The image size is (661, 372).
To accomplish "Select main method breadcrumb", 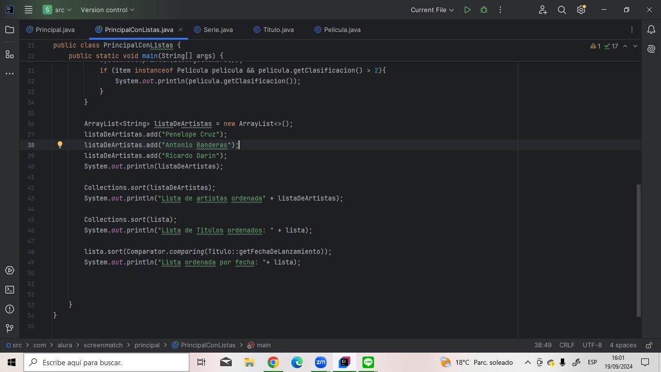I will click(x=259, y=345).
